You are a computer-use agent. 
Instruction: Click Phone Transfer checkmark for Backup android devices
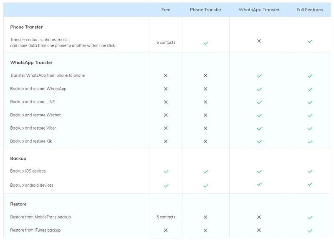[205, 186]
